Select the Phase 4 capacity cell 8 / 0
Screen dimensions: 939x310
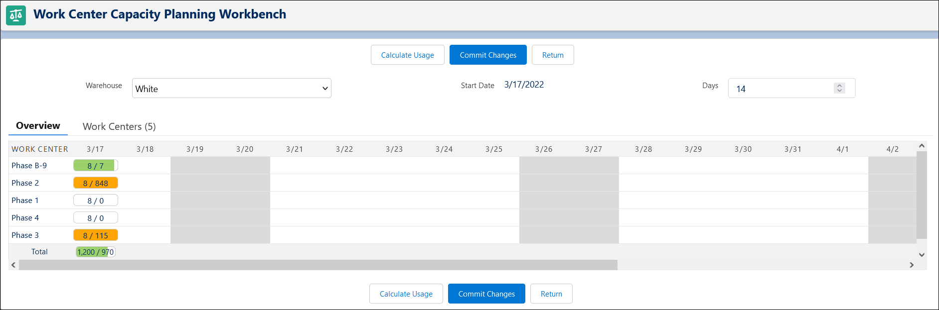(96, 218)
